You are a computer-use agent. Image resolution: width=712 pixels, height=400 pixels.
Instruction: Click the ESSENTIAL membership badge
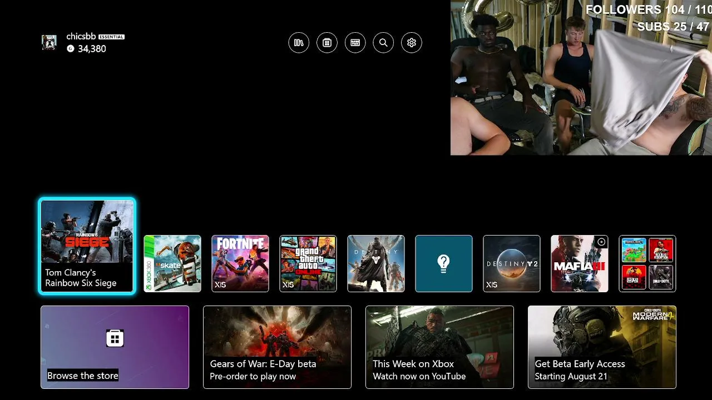point(111,37)
